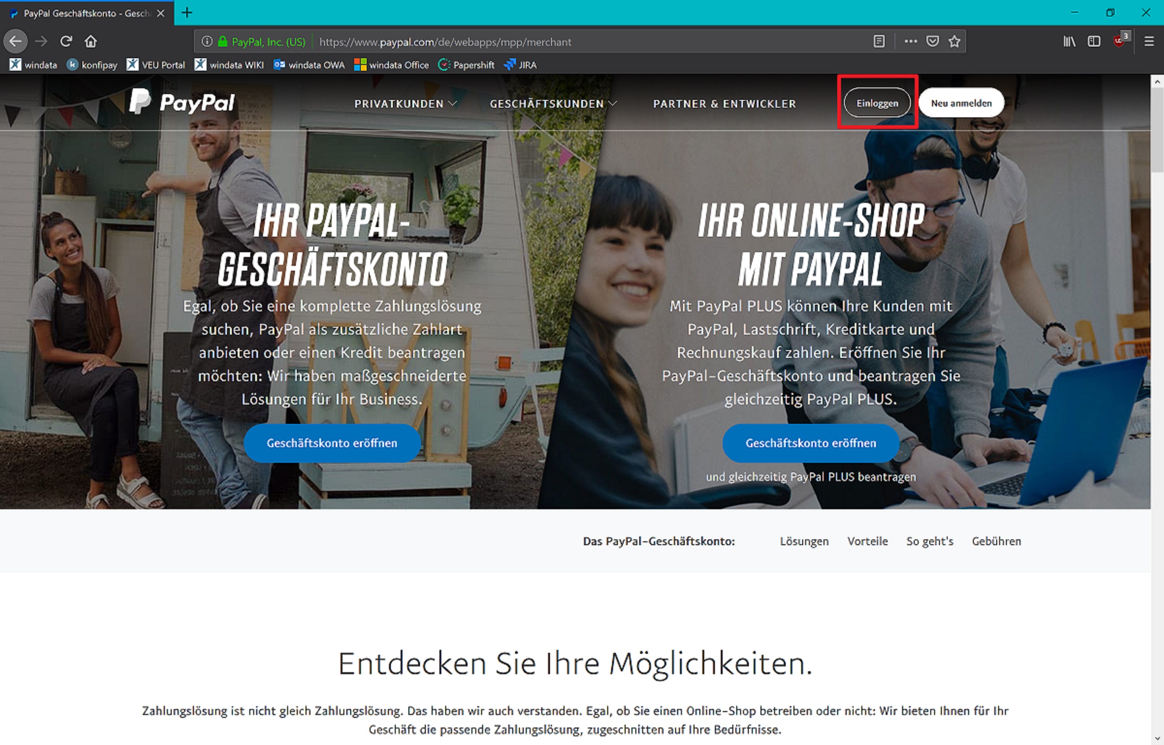Open the browser home page icon
The image size is (1164, 745).
point(91,41)
